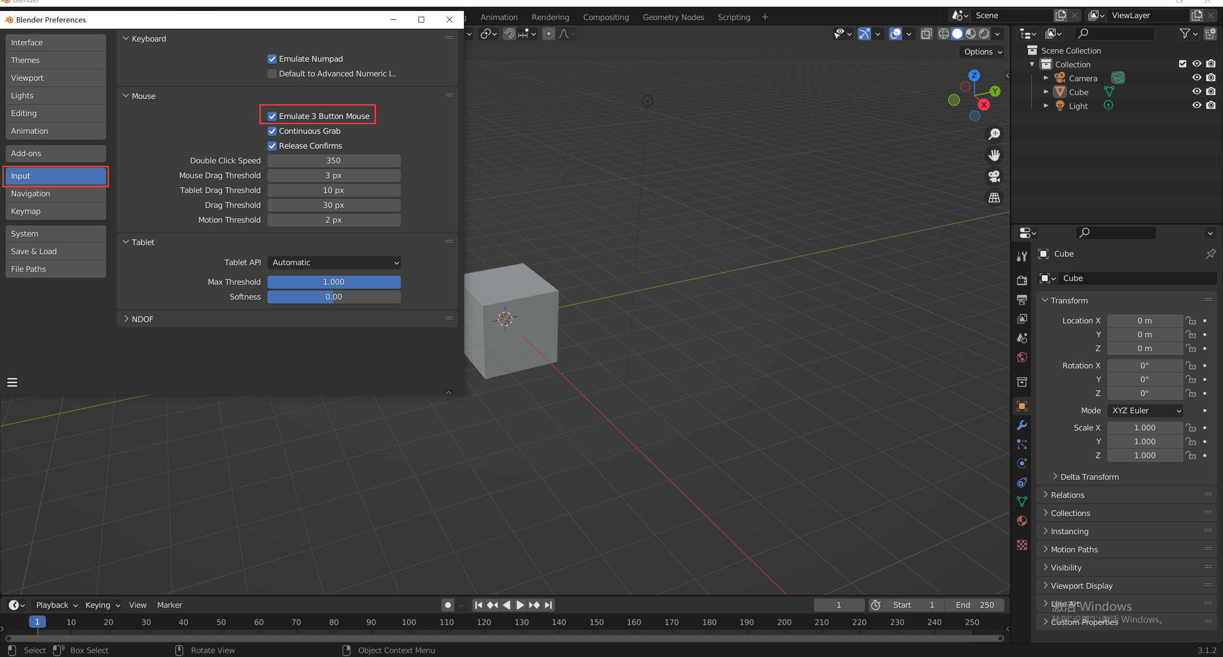Image resolution: width=1223 pixels, height=657 pixels.
Task: Open the timeline Keying menu
Action: pyautogui.click(x=102, y=605)
